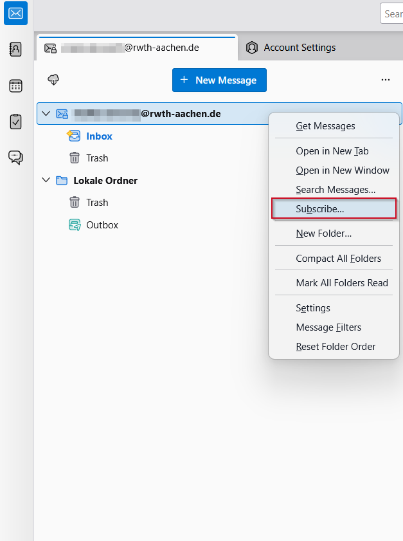This screenshot has height=541, width=403.
Task: Choose Reset Folder Order
Action: pyautogui.click(x=334, y=346)
